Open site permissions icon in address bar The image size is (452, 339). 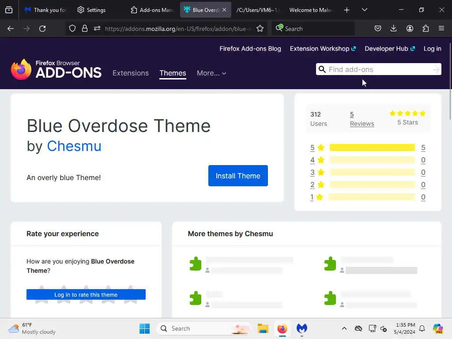click(97, 28)
